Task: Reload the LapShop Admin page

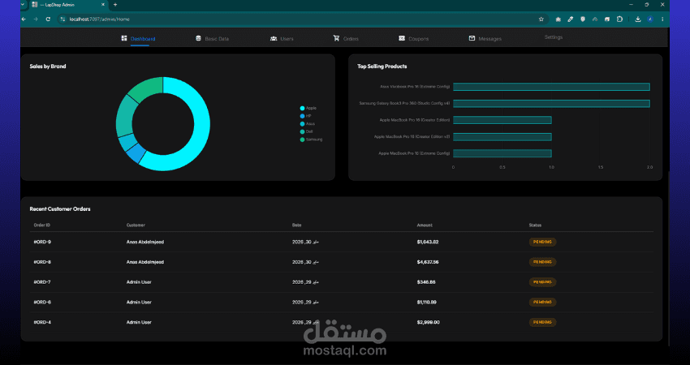Action: click(x=48, y=19)
